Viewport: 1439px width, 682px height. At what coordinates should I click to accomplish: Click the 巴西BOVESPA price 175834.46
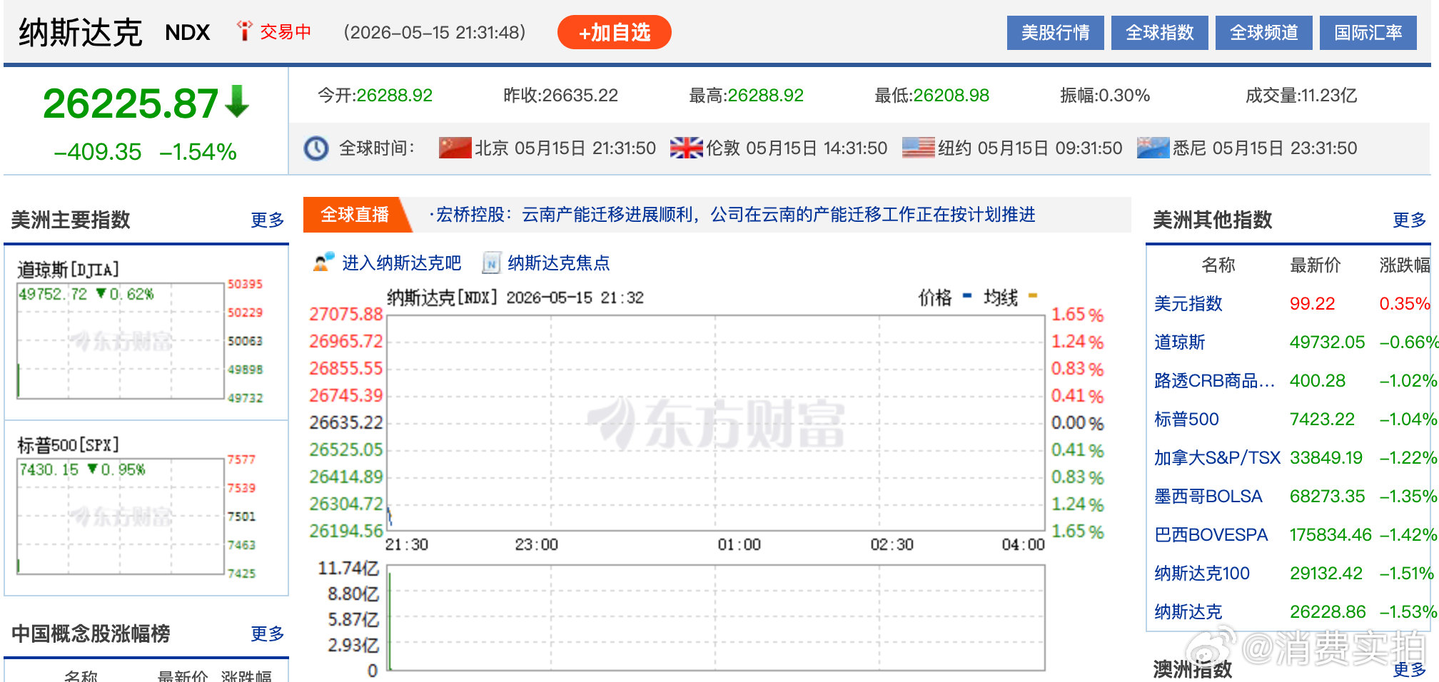[x=1331, y=535]
